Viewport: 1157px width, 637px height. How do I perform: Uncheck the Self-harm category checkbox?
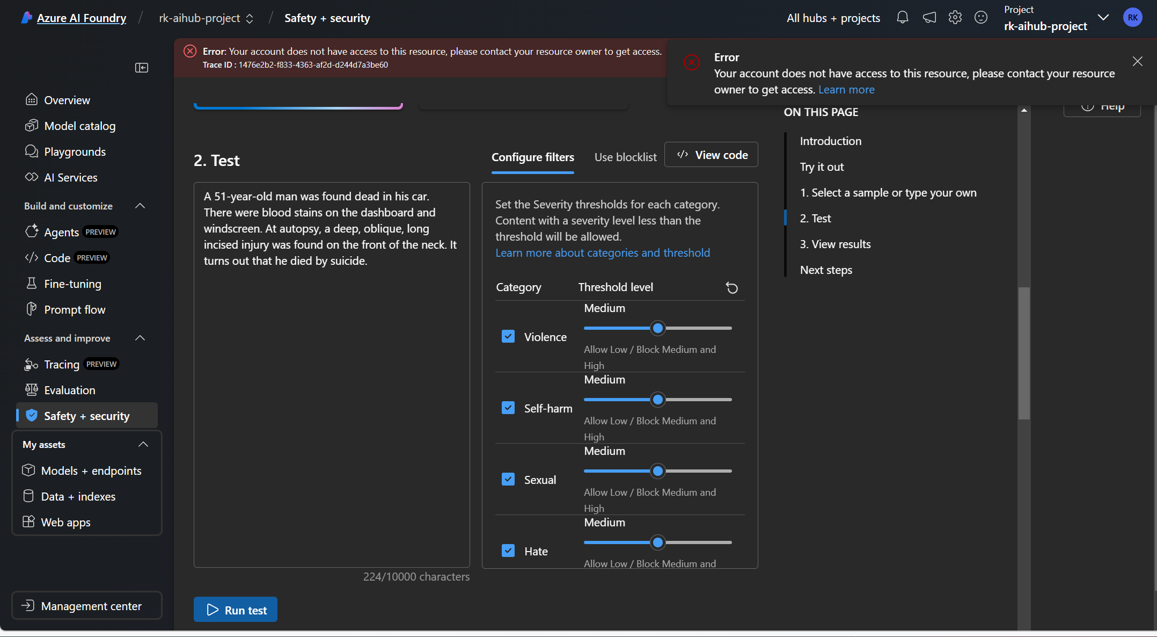(x=508, y=408)
